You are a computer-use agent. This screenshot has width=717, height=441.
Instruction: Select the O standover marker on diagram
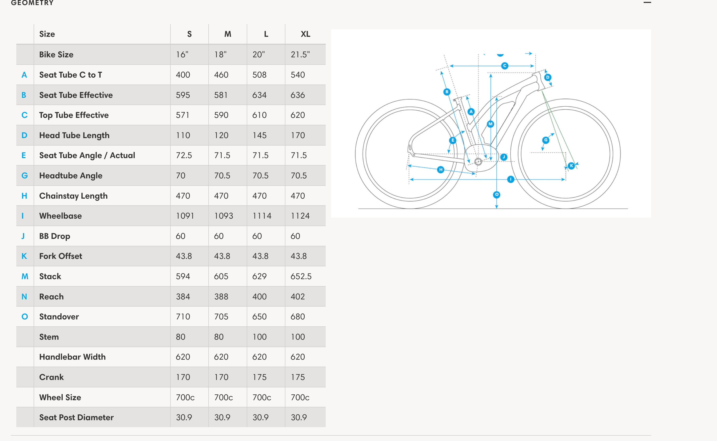496,195
